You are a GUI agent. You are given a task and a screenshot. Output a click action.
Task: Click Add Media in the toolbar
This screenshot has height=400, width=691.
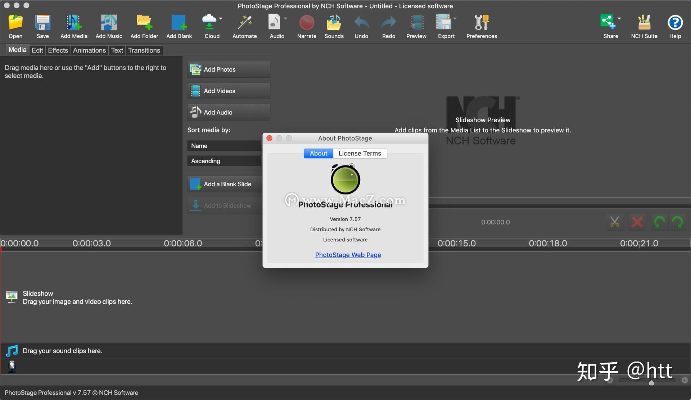click(74, 23)
